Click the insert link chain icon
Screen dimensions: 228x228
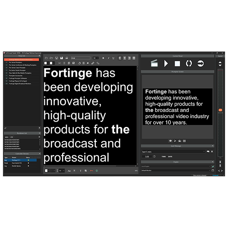tap(93, 63)
